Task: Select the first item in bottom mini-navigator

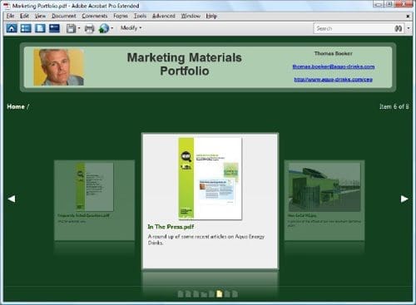Action: (x=180, y=294)
